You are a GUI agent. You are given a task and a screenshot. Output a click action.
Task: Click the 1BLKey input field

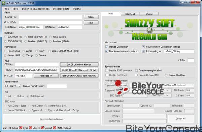[37, 70]
